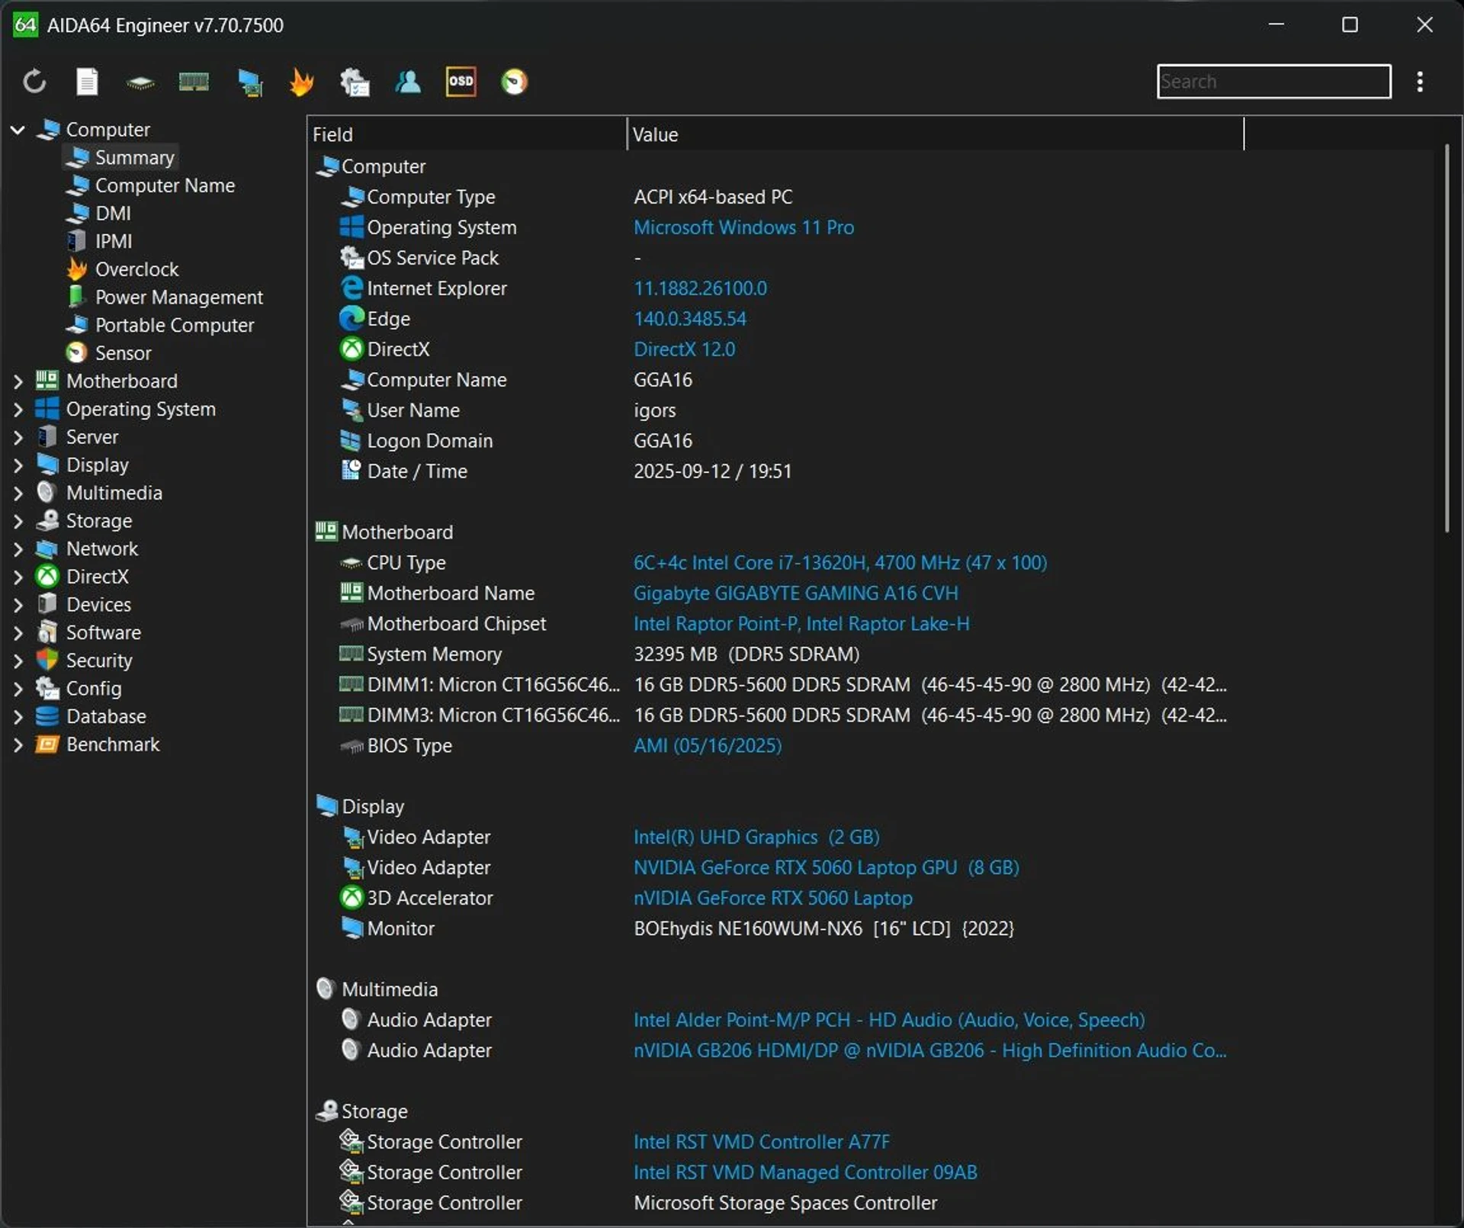
Task: Open the monitor diagnostics toolbar icon
Action: point(249,82)
